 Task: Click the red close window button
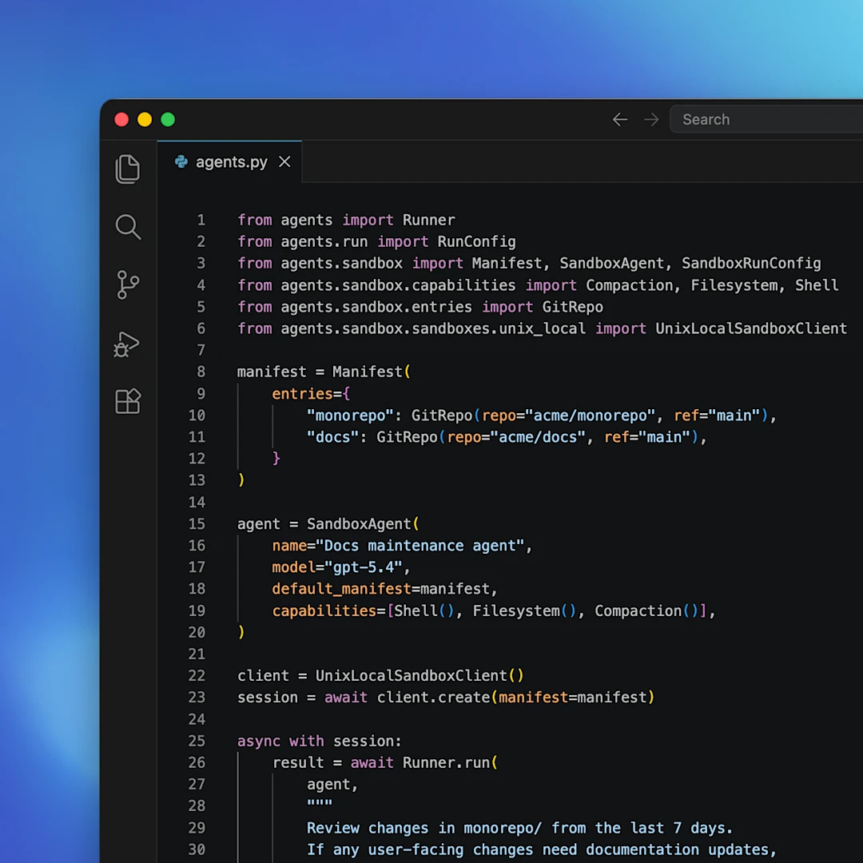tap(121, 119)
